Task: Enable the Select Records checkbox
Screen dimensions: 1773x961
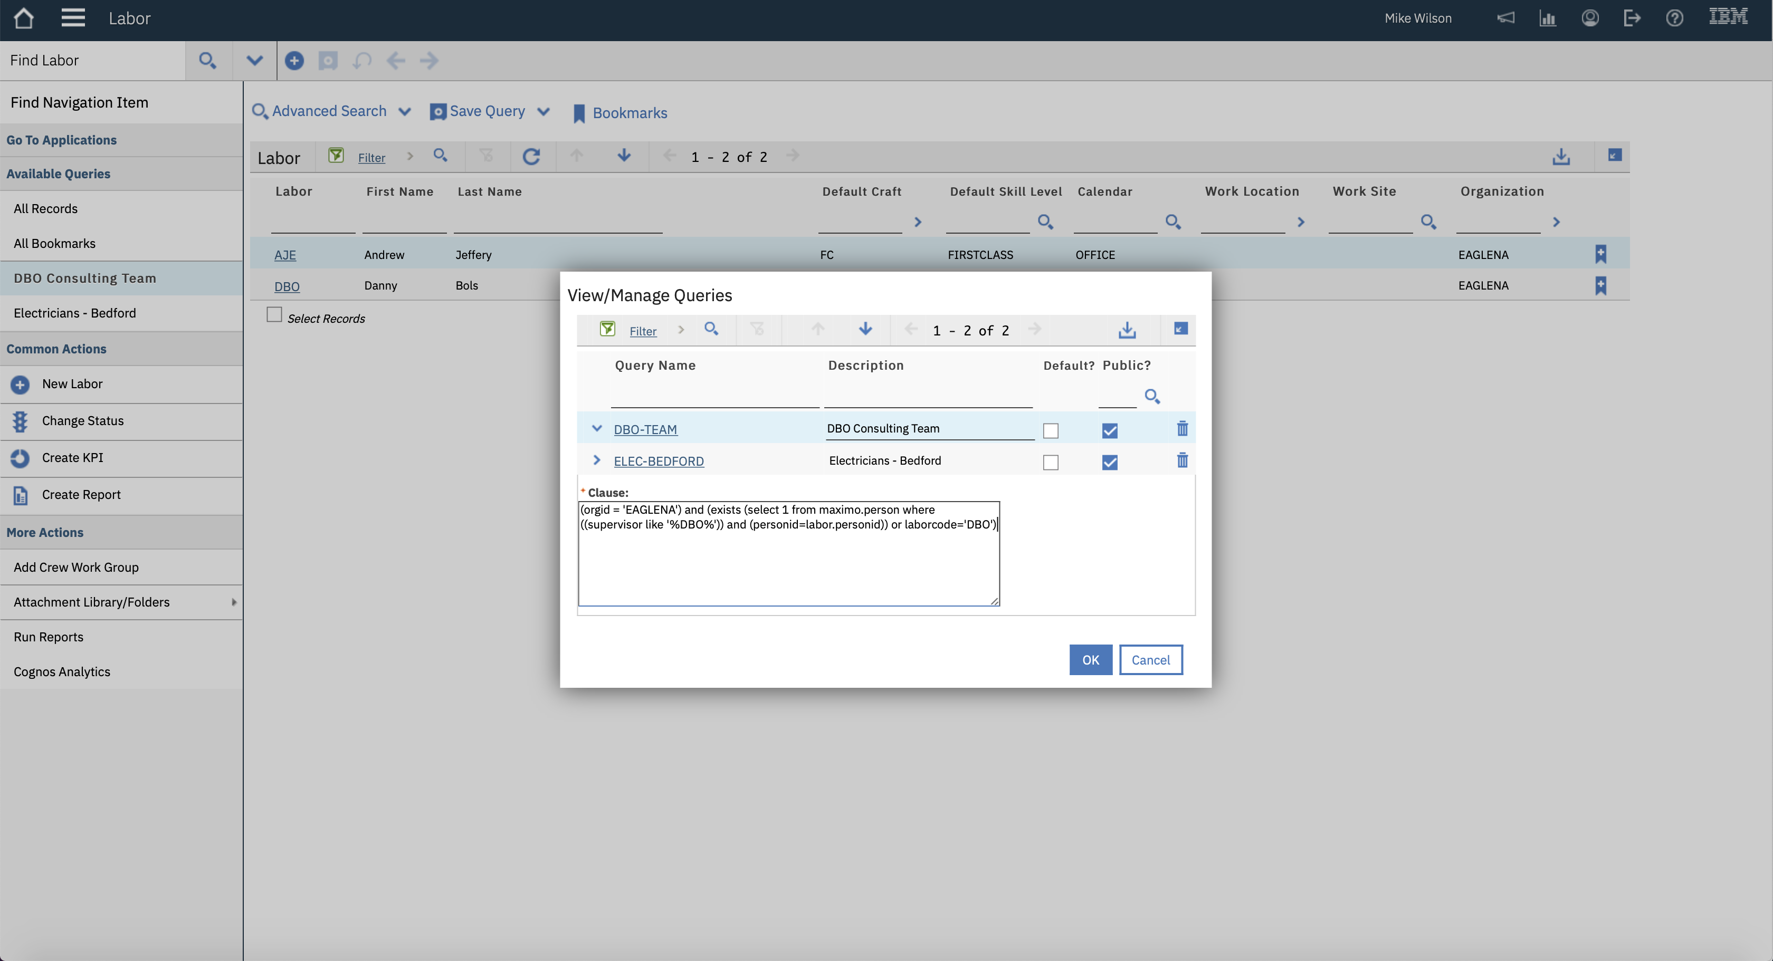Action: 274,314
